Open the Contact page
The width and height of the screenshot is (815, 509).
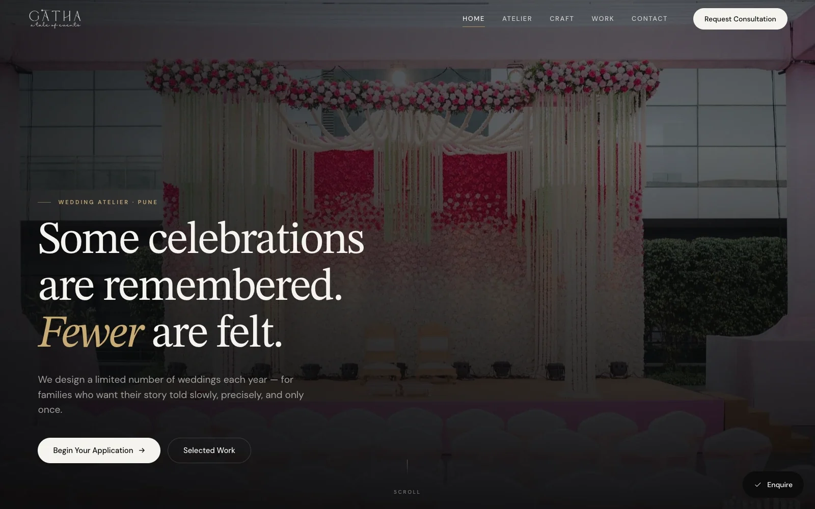click(649, 19)
